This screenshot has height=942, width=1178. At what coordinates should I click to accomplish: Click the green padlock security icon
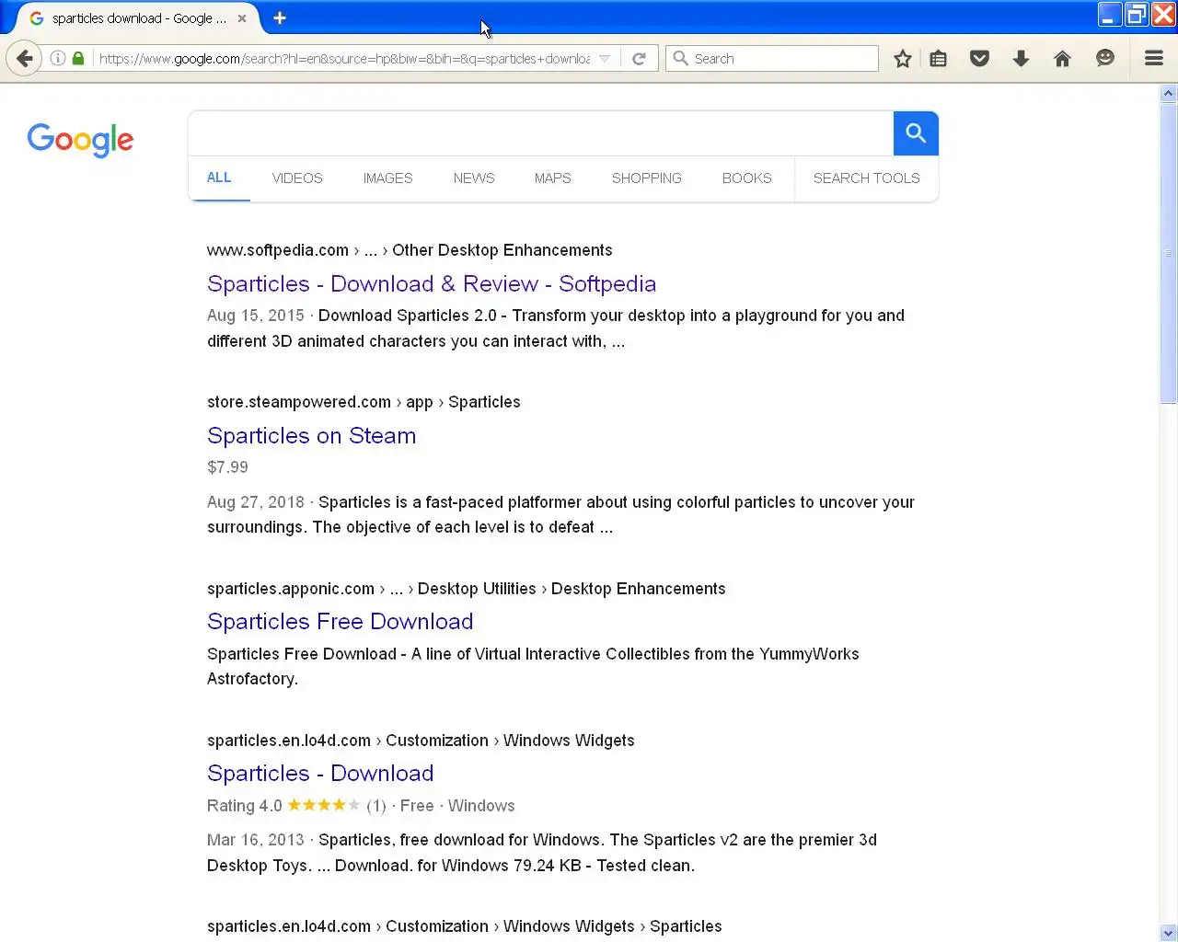pyautogui.click(x=78, y=58)
